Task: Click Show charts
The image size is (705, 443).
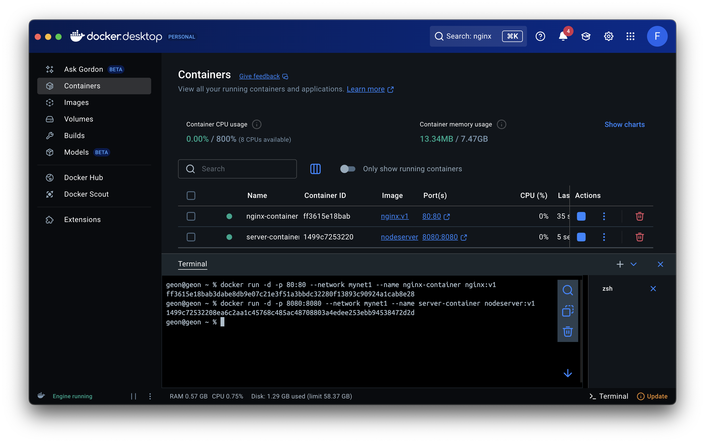Action: (624, 124)
